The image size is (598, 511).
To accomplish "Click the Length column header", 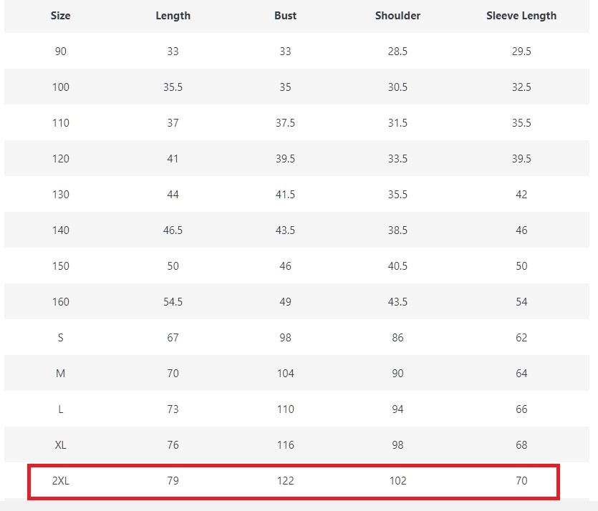I will [x=173, y=16].
